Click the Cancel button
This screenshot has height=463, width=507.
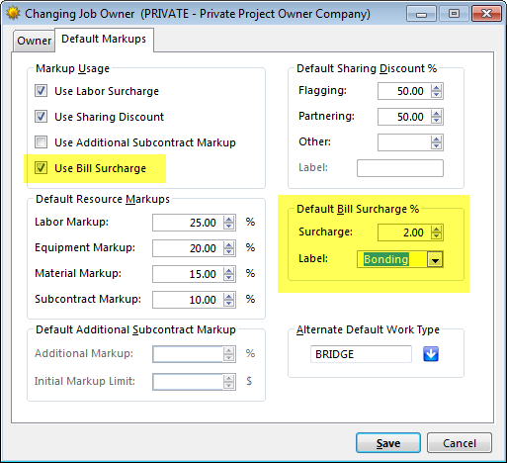tap(460, 443)
